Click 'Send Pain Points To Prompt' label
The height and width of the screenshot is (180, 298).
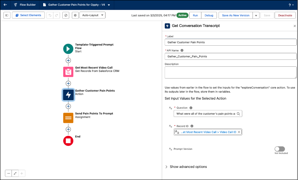point(94,113)
